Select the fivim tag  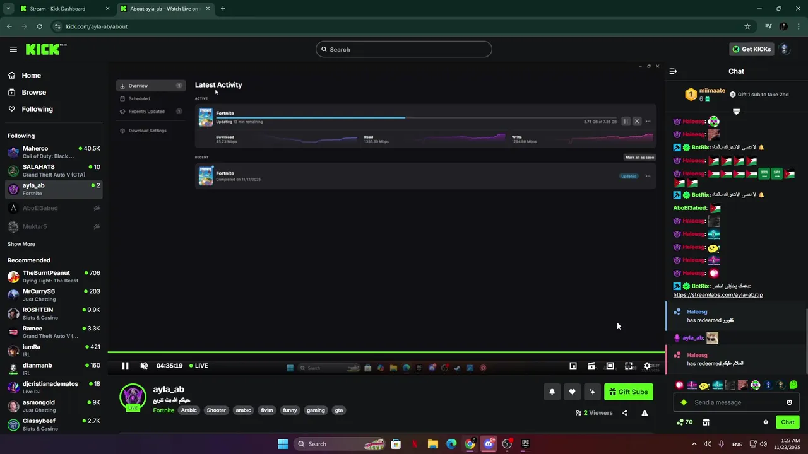(x=267, y=410)
